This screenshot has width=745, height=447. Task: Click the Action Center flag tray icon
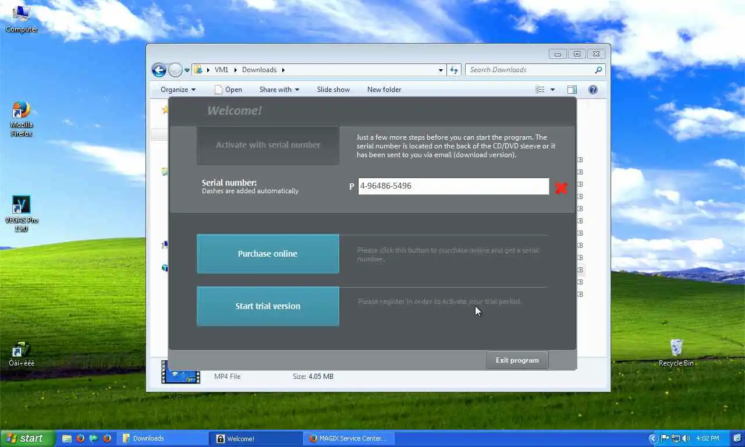coord(665,438)
